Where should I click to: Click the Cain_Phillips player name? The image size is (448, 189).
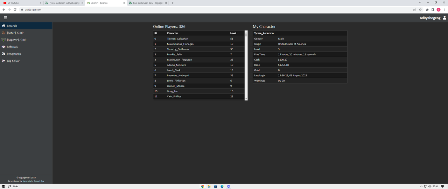tap(174, 96)
